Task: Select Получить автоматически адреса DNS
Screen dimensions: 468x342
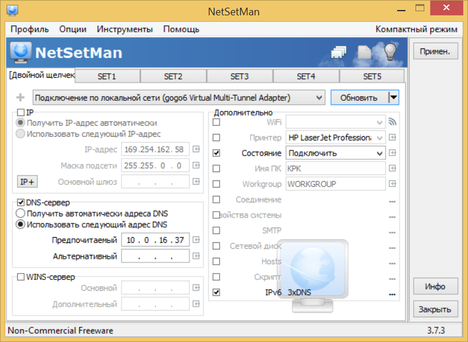Action: [x=20, y=213]
